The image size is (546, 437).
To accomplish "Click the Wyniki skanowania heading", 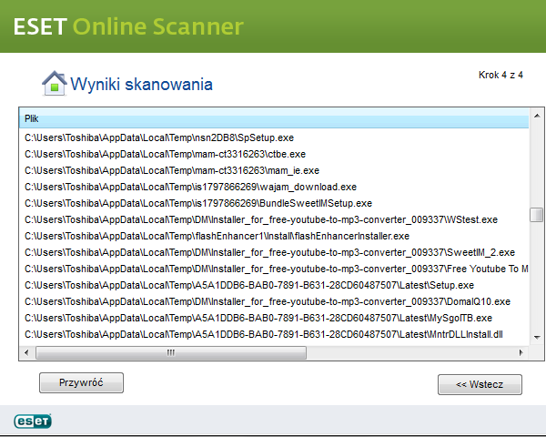I will 141,85.
